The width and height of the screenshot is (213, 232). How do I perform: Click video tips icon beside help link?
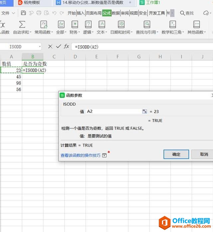[104, 155]
